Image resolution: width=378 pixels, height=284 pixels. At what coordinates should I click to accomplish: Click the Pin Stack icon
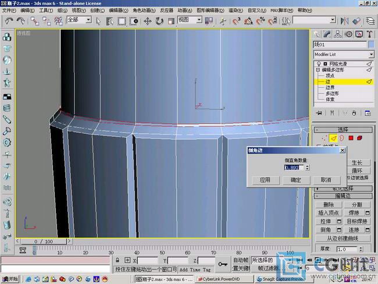tap(319, 113)
